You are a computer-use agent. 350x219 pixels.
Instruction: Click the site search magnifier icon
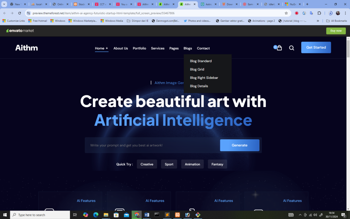(x=291, y=48)
